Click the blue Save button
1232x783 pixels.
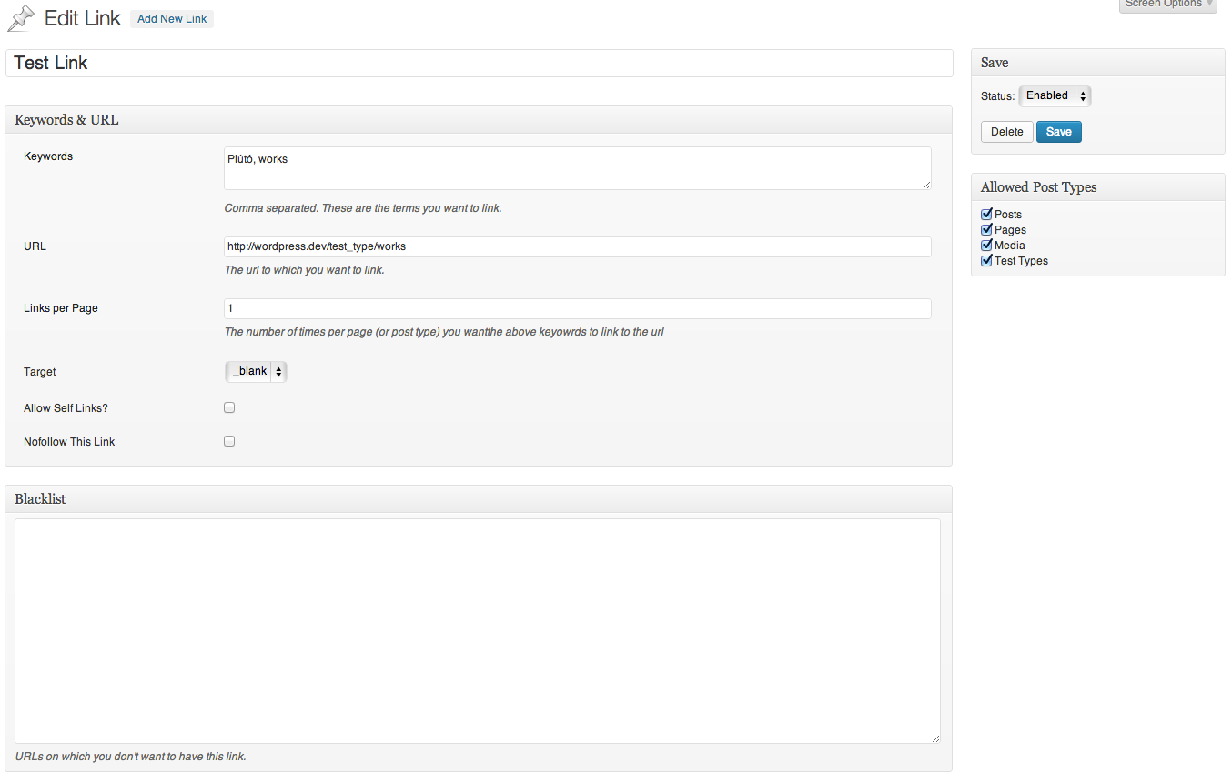point(1058,132)
